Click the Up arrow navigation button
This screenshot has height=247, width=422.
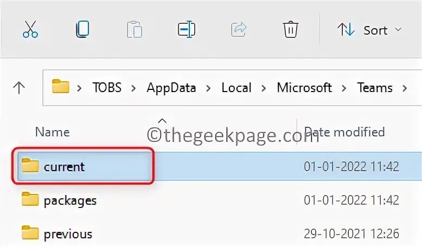(20, 88)
